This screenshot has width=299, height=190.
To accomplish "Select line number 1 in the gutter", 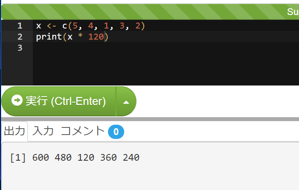I will point(20,26).
